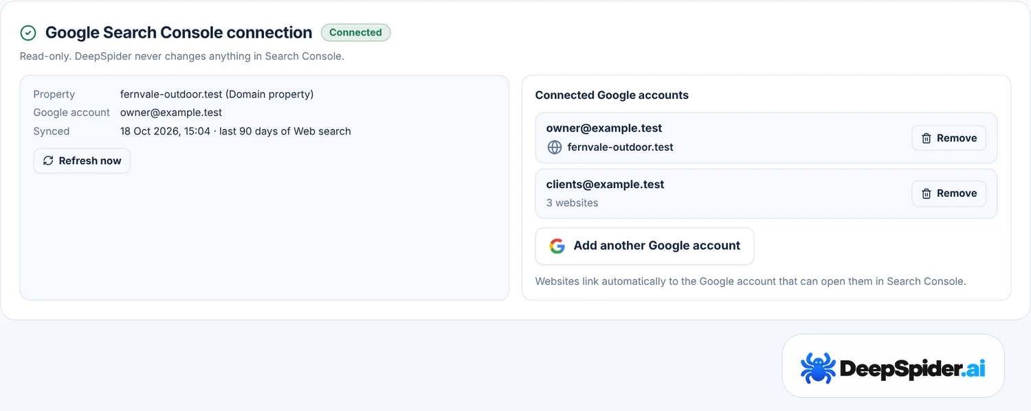Click the refresh arrows icon in Refresh now
1031x411 pixels.
pos(48,161)
